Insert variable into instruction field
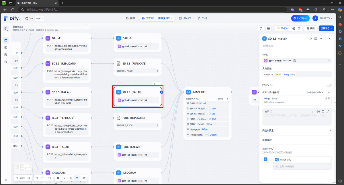This screenshot has height=185, width=344. coord(318,111)
